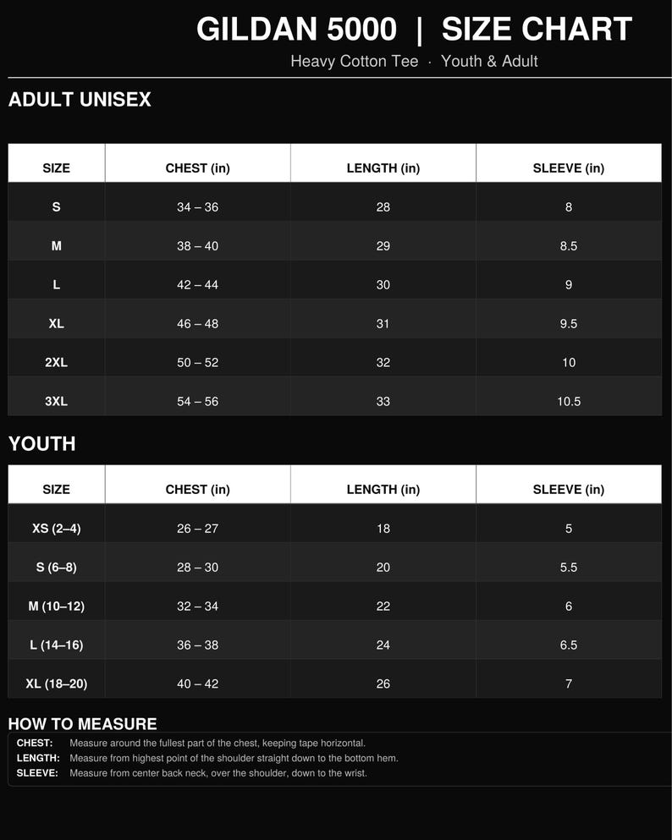
Task: Click the Adult CHEST (in) column header
Action: [x=198, y=168]
